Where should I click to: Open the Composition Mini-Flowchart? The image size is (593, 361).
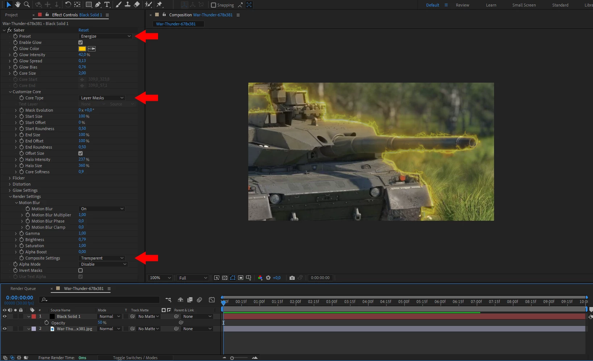[168, 300]
